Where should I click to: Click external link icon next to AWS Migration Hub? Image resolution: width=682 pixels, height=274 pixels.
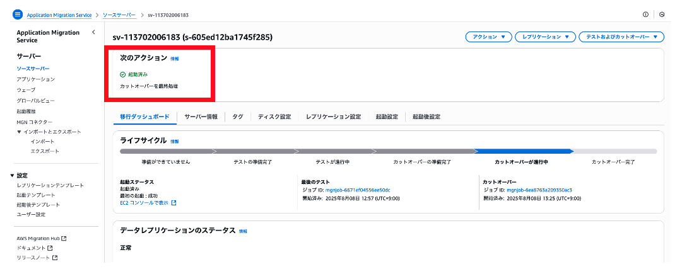coord(64,238)
